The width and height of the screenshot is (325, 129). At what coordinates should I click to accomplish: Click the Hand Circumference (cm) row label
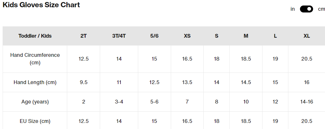35,59
